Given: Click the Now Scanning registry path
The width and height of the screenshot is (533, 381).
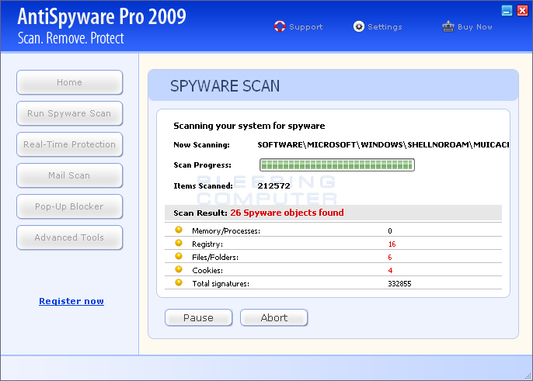Looking at the screenshot, I should click(383, 145).
